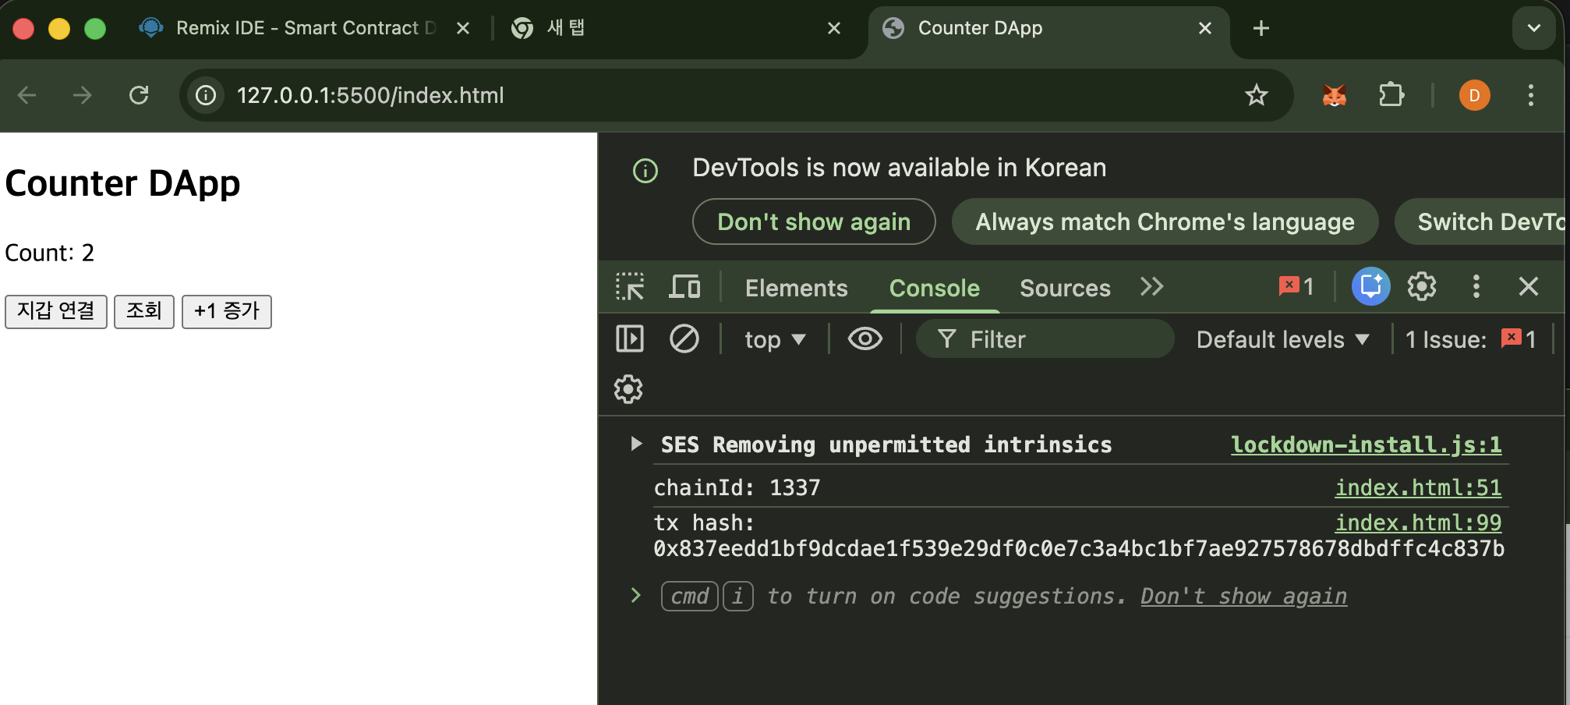Click the address bar URL

pyautogui.click(x=370, y=95)
